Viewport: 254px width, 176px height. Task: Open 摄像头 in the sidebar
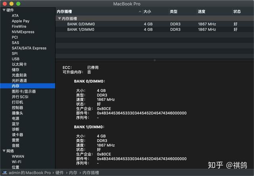point(17,113)
